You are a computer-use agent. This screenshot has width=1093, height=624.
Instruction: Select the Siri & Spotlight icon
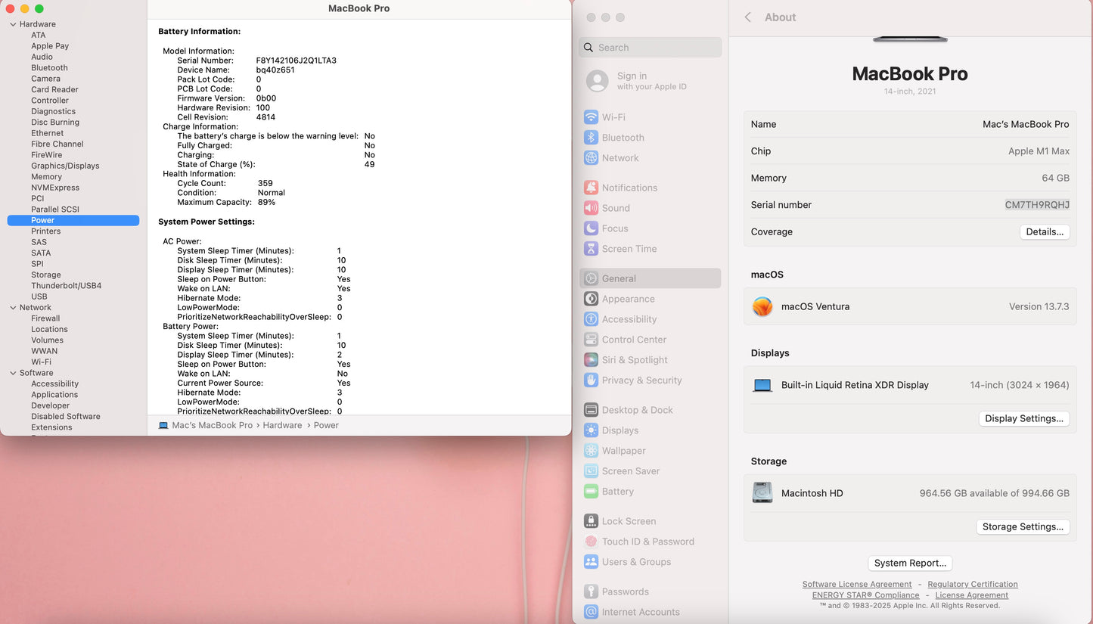pyautogui.click(x=591, y=360)
